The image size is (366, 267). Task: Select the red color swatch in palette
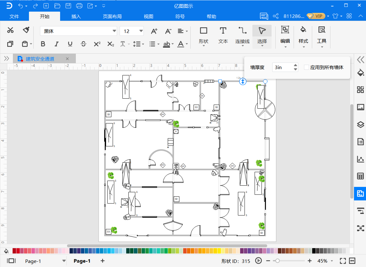tap(18, 251)
